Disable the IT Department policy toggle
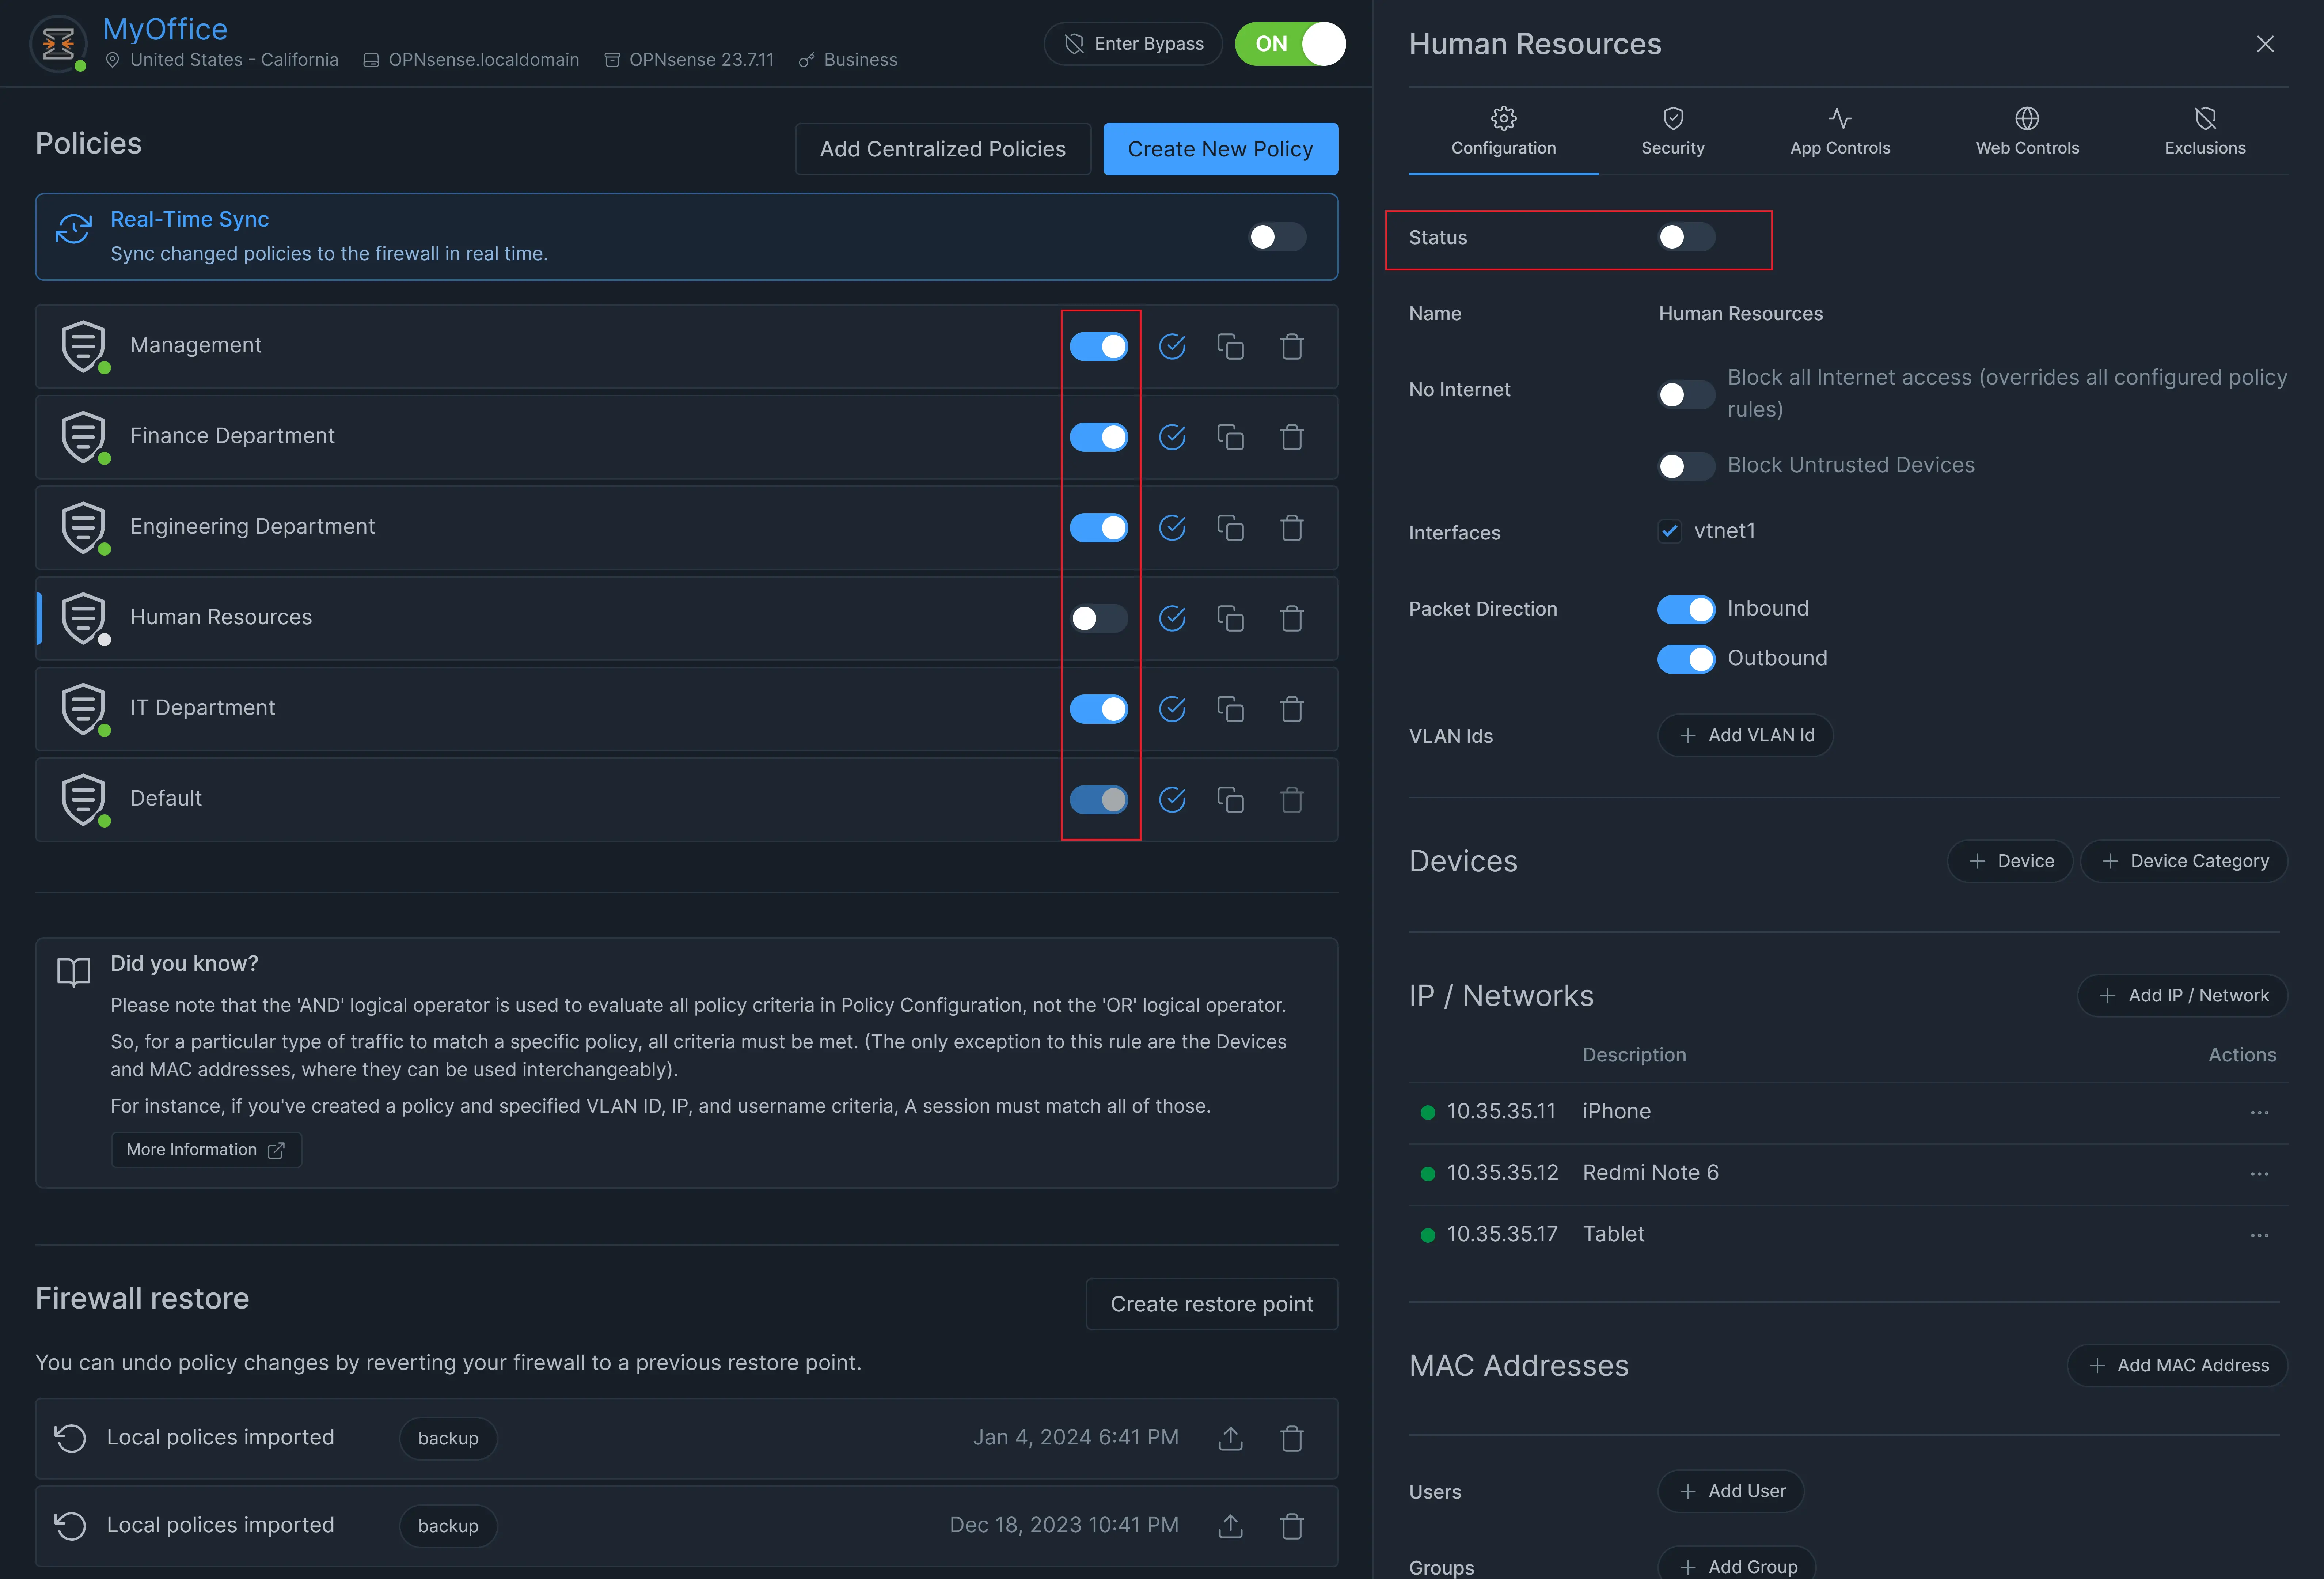The width and height of the screenshot is (2324, 1579). click(1099, 709)
